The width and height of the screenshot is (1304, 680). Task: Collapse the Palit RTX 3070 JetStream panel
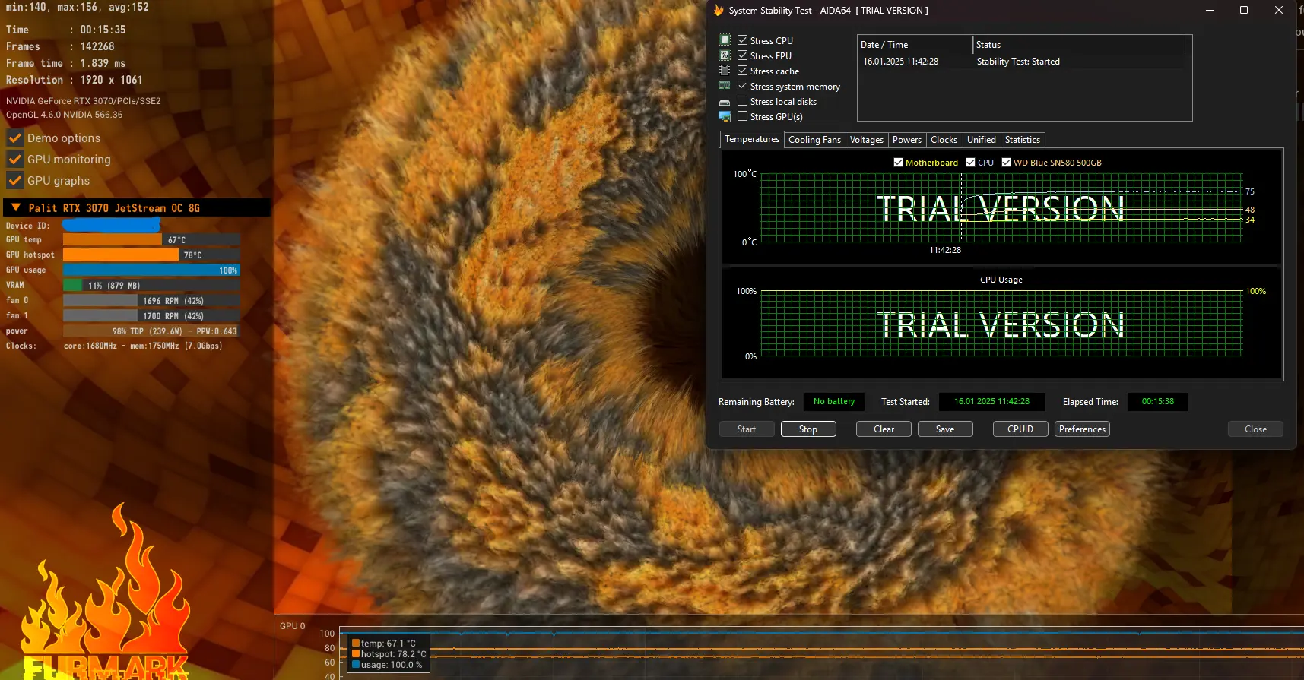pyautogui.click(x=16, y=207)
